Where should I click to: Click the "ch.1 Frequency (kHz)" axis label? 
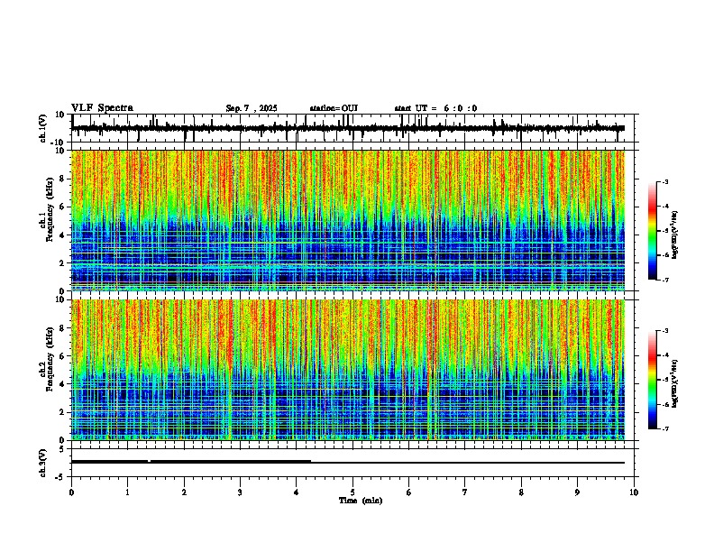[47, 210]
